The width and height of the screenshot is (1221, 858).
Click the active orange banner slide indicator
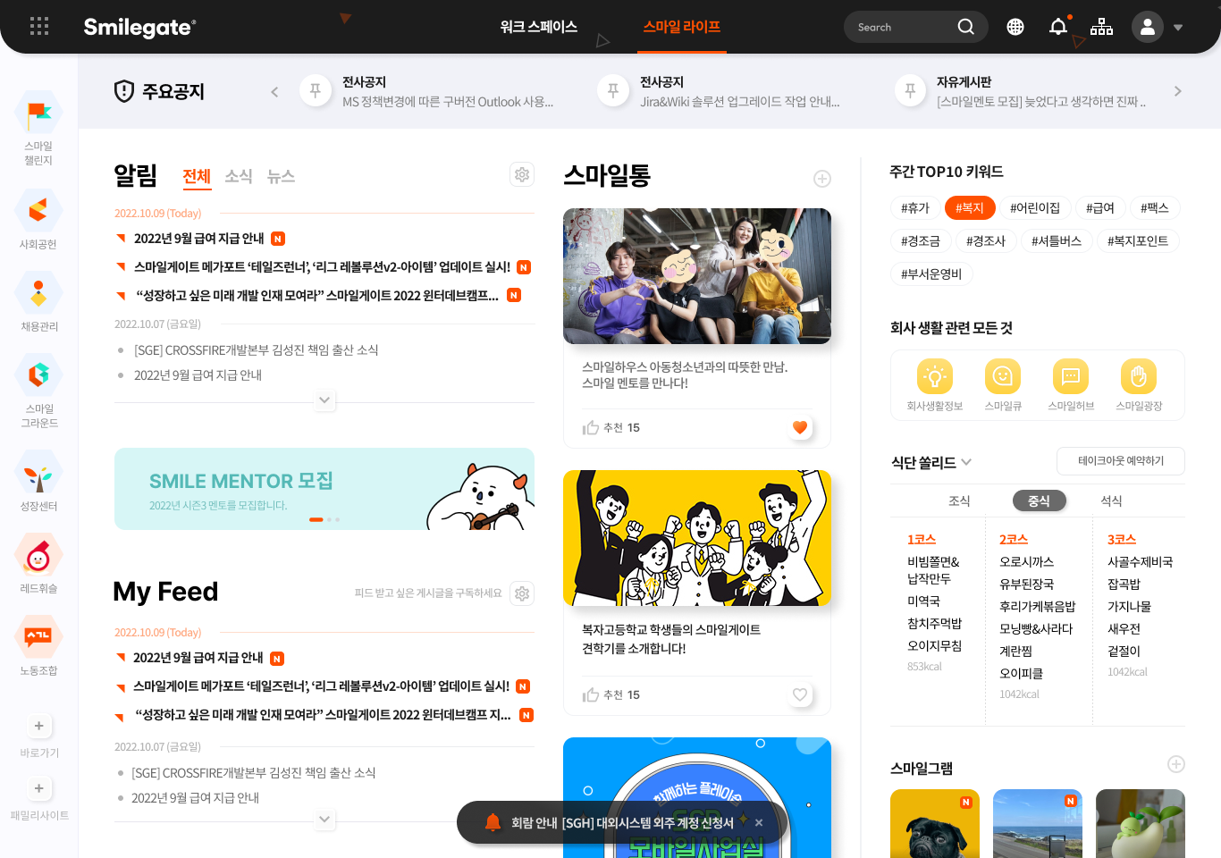(316, 519)
